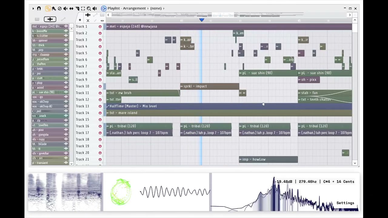This screenshot has width=388, height=218.
Task: Mute Track 10 with its red dot
Action: tap(100, 87)
